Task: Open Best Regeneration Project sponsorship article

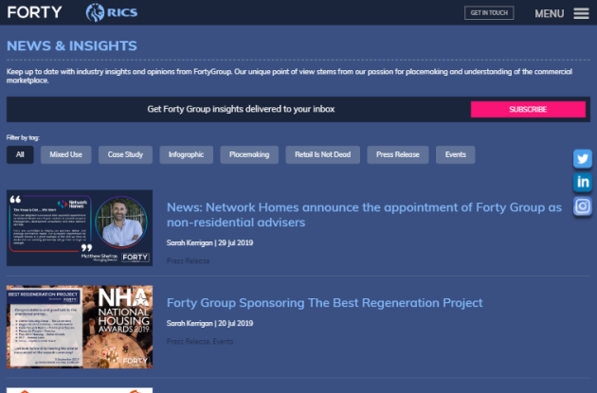Action: coord(324,303)
